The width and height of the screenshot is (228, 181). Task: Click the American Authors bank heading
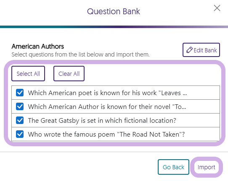coord(38,47)
